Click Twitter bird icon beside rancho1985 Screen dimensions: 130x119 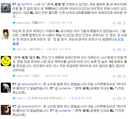click(x=14, y=76)
